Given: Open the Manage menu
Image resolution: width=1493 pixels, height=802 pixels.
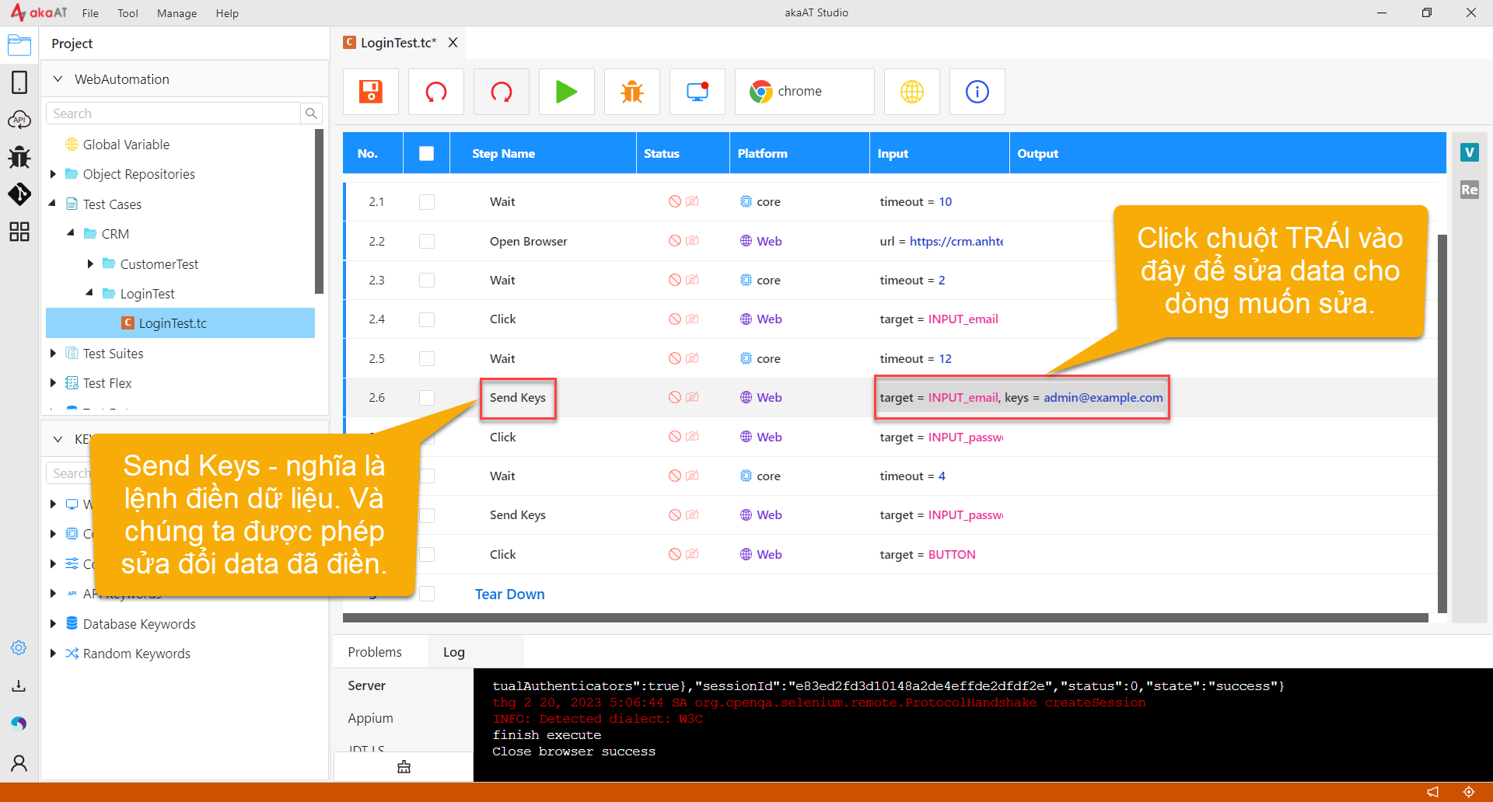Looking at the screenshot, I should [177, 13].
